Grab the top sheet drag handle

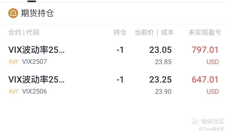pyautogui.click(x=32, y=1)
